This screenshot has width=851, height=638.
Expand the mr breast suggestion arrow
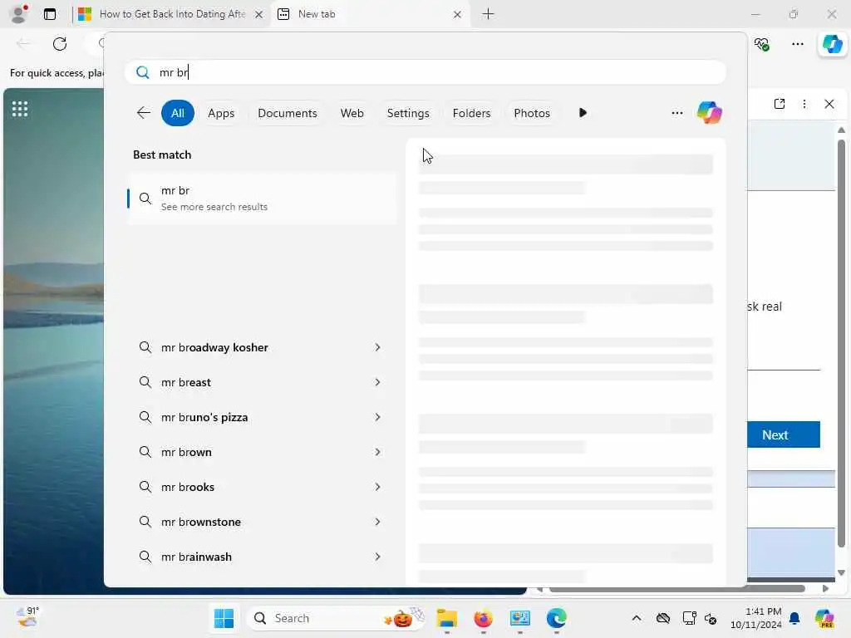coord(377,382)
